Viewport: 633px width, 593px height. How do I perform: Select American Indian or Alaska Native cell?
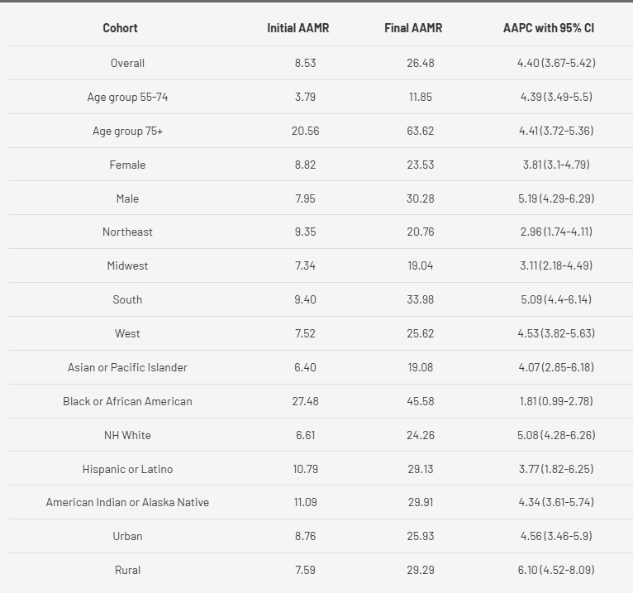[x=127, y=502]
